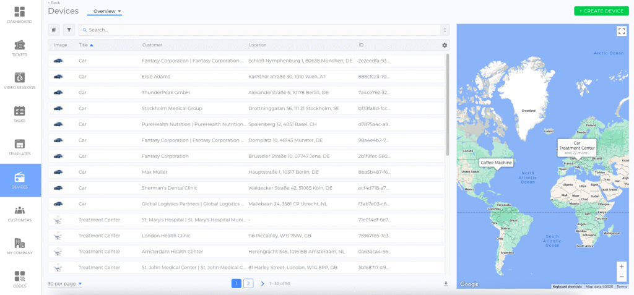Open the Tickets section in sidebar
The image size is (634, 295).
20,48
